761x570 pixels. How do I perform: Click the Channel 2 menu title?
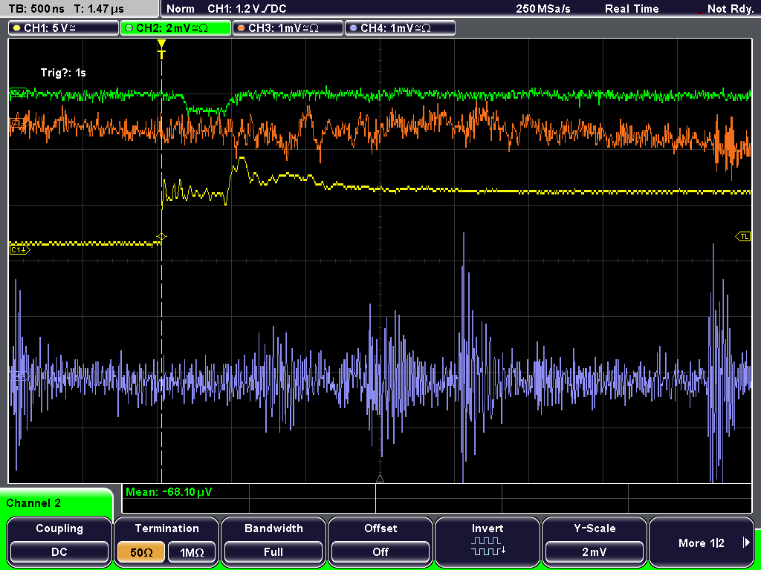click(x=33, y=503)
